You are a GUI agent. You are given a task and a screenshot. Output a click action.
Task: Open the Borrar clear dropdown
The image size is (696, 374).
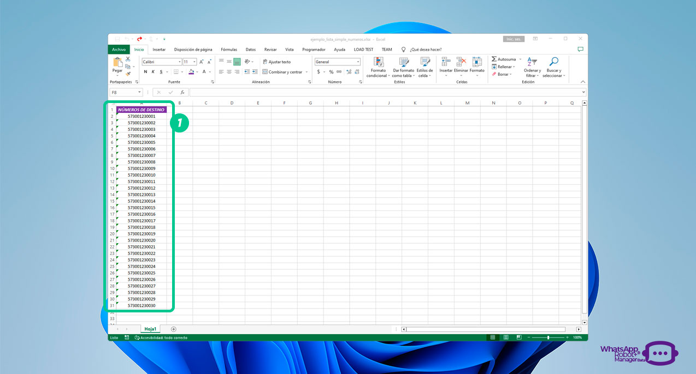pos(502,74)
